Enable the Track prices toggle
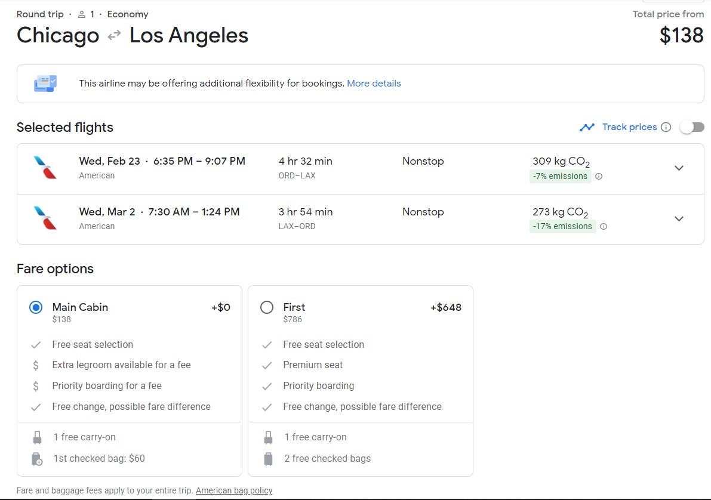Image resolution: width=711 pixels, height=500 pixels. click(x=692, y=127)
